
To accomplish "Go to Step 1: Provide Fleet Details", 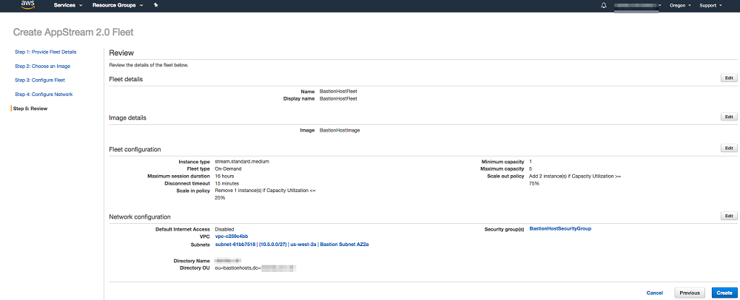I will point(45,52).
